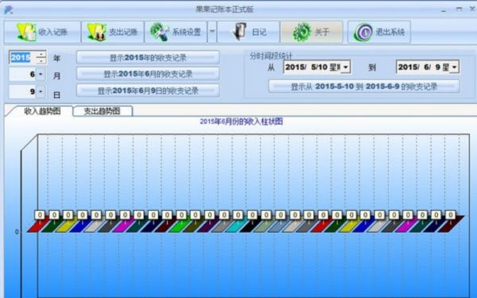Click 显示2015年的收支记录 button
This screenshot has height=298, width=477.
[x=148, y=57]
